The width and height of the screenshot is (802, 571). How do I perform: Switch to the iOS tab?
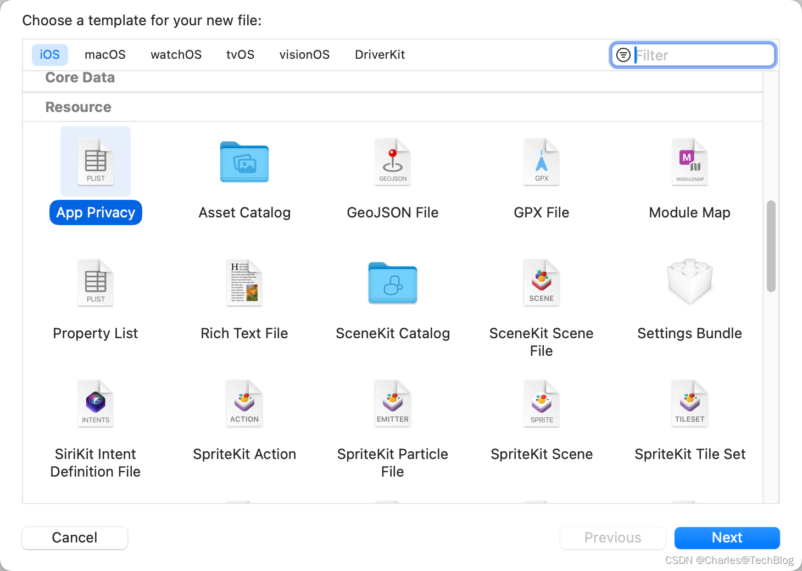50,55
